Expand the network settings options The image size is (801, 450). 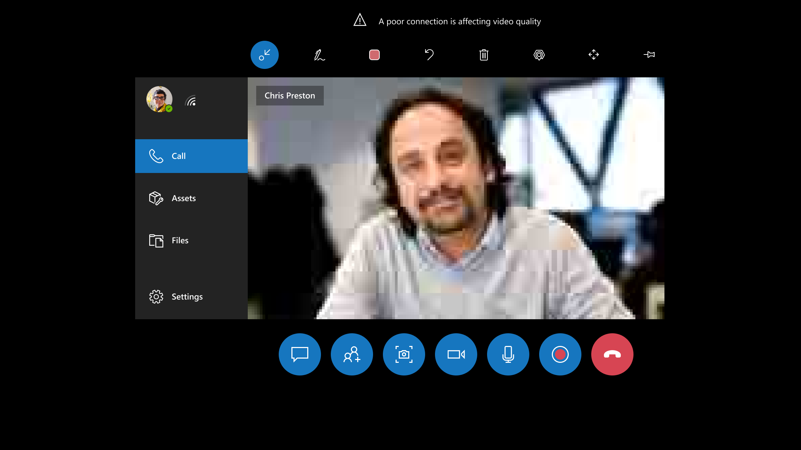(x=191, y=101)
